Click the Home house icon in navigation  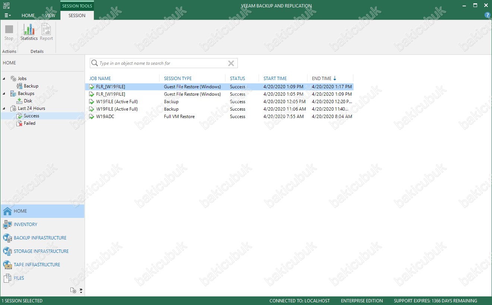point(7,211)
